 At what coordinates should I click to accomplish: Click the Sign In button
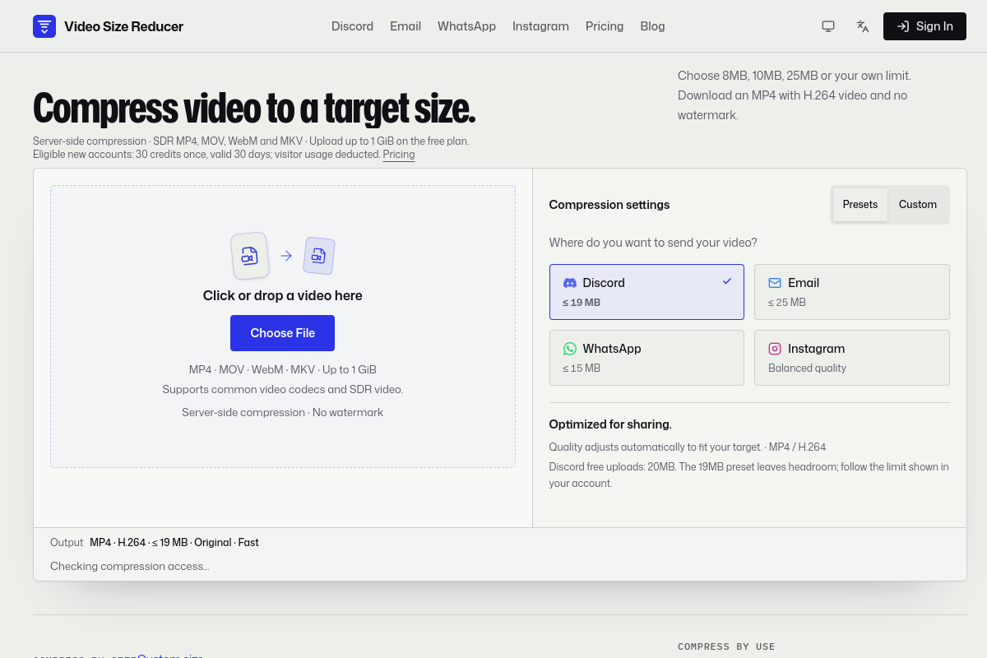pos(924,26)
